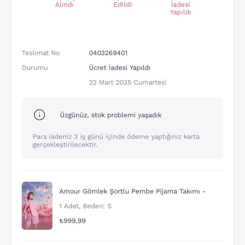Click the Para iadeniz refund notice line
This screenshot has width=245, height=245.
pos(116,137)
